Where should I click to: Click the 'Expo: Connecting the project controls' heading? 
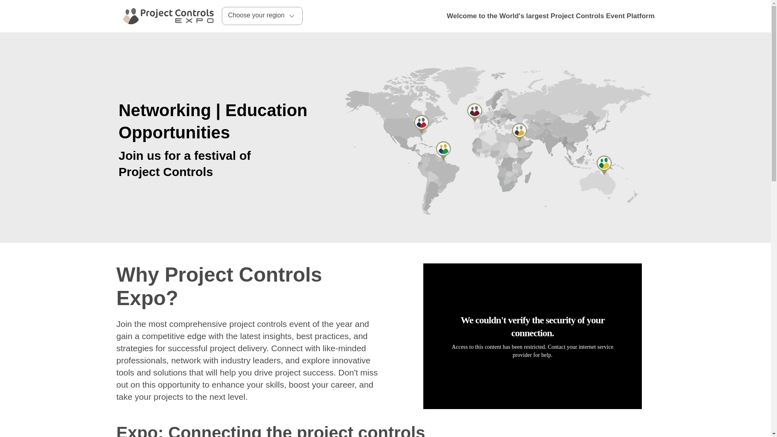[x=271, y=431]
